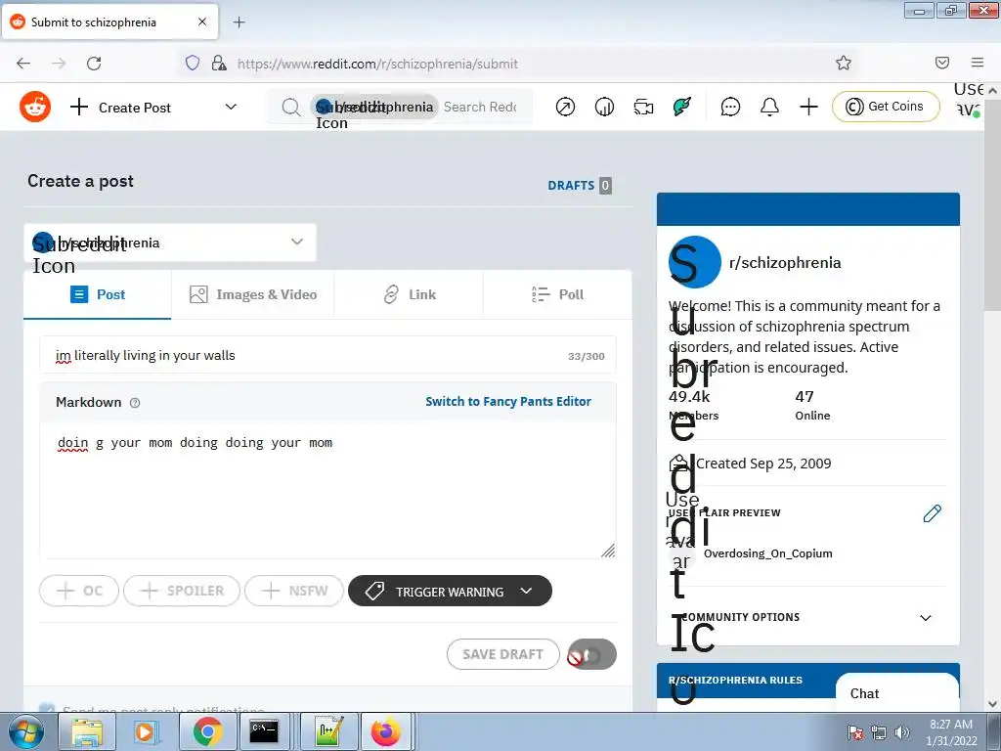The height and width of the screenshot is (751, 1001).
Task: Click the site lock security icon
Action: click(219, 63)
